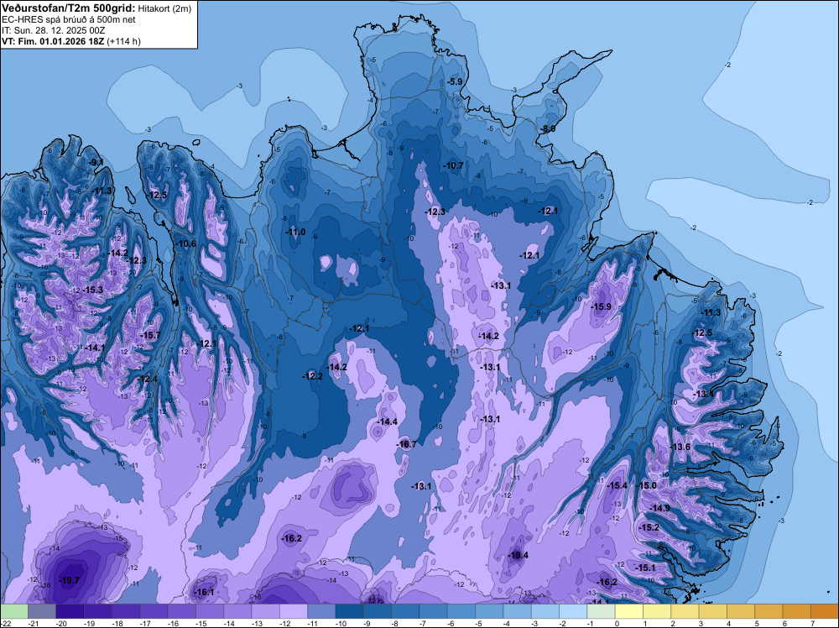Click the -13.4 temperature label
The width and height of the screenshot is (839, 628).
(703, 394)
